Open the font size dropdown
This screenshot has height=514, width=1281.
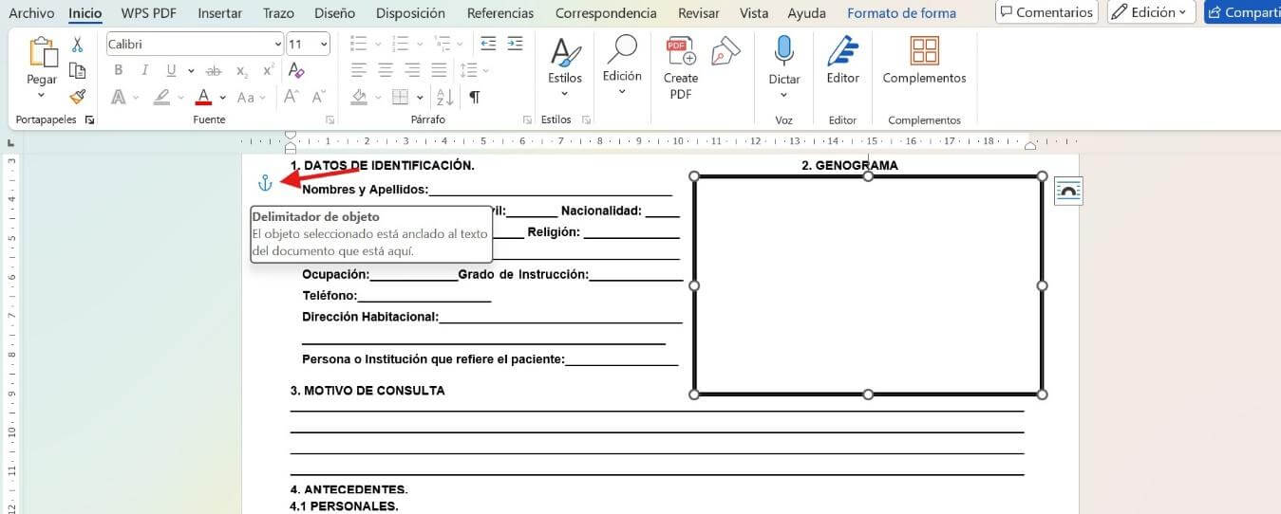pyautogui.click(x=324, y=45)
